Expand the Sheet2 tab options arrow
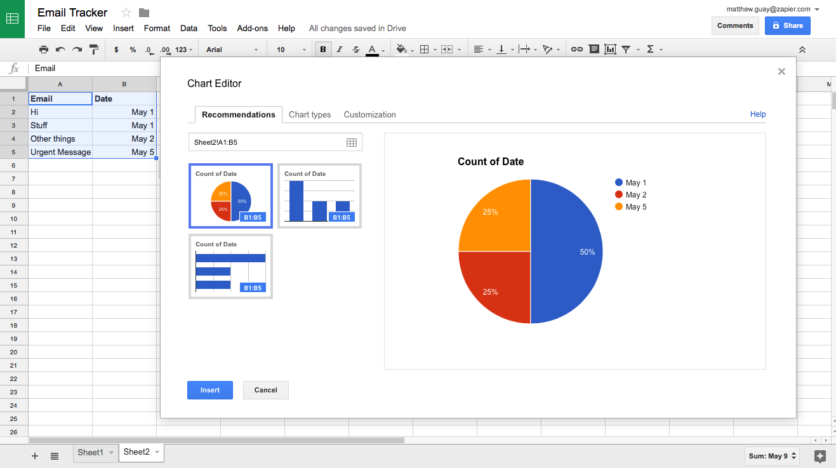The width and height of the screenshot is (836, 468). coord(157,453)
